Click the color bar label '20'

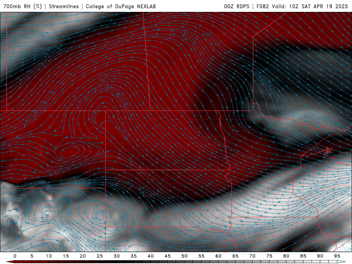point(83,256)
